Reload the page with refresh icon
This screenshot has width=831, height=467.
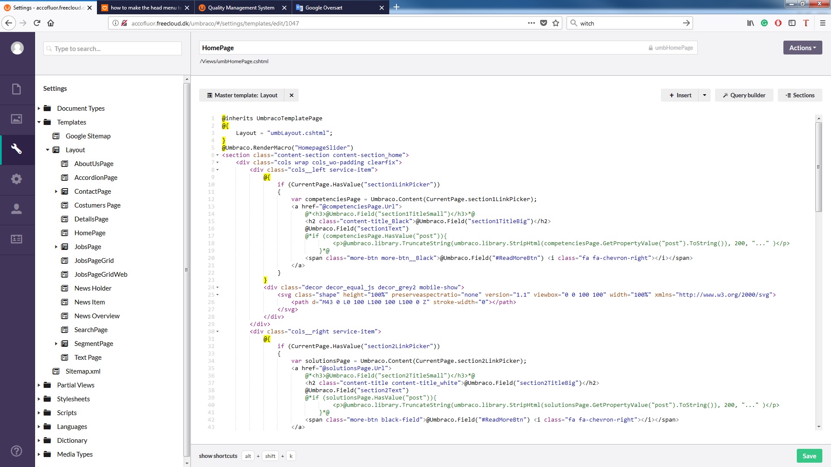tap(37, 23)
